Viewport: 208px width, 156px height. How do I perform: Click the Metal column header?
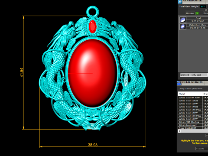tap(190, 94)
